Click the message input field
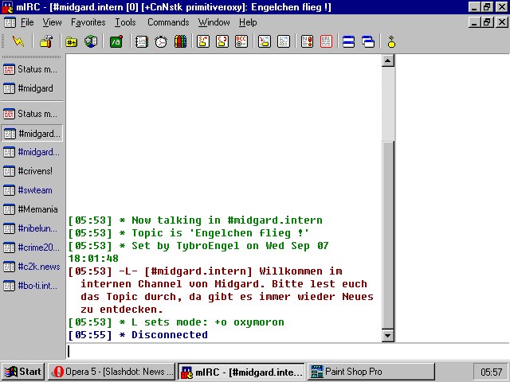This screenshot has height=382, width=510. coord(288,352)
